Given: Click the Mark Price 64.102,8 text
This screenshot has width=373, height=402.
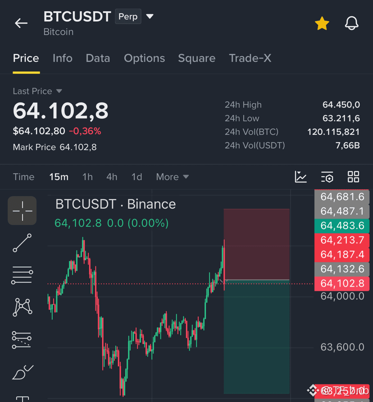Looking at the screenshot, I should click(55, 147).
